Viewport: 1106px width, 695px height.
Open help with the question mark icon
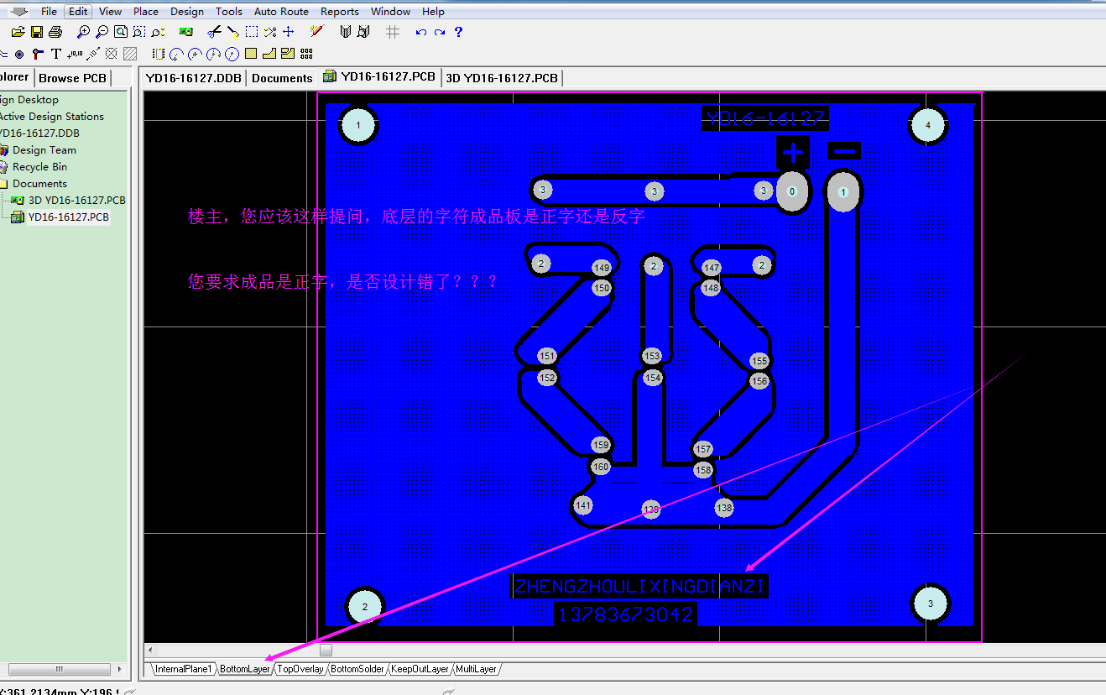pos(458,32)
